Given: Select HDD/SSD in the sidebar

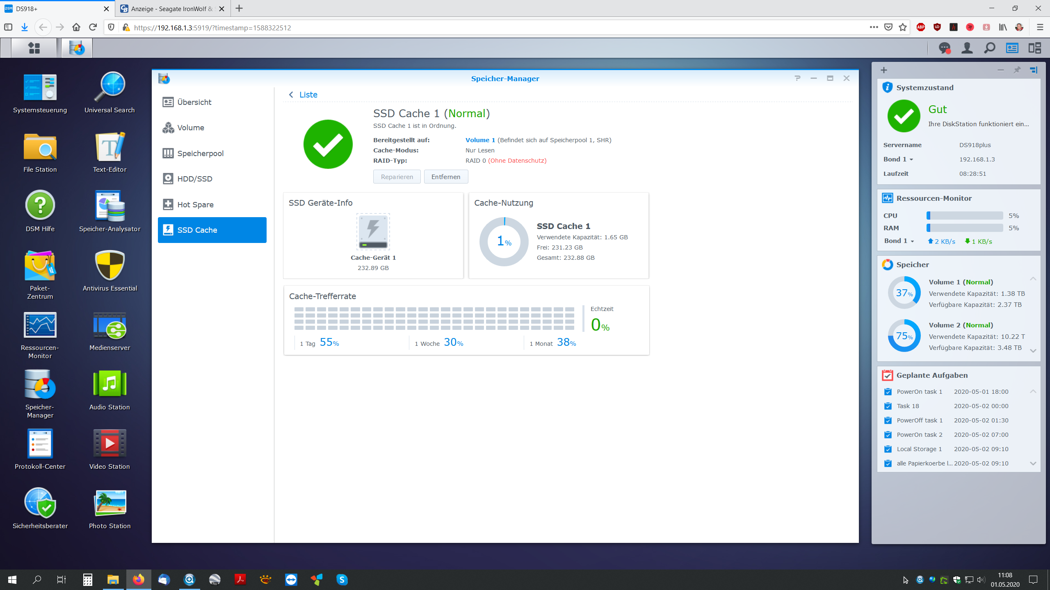Looking at the screenshot, I should (x=195, y=179).
